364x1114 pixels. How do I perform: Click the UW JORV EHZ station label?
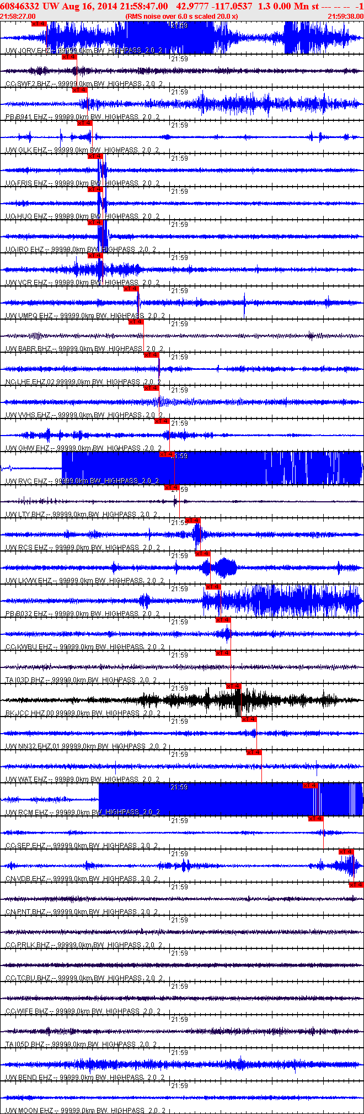84,50
